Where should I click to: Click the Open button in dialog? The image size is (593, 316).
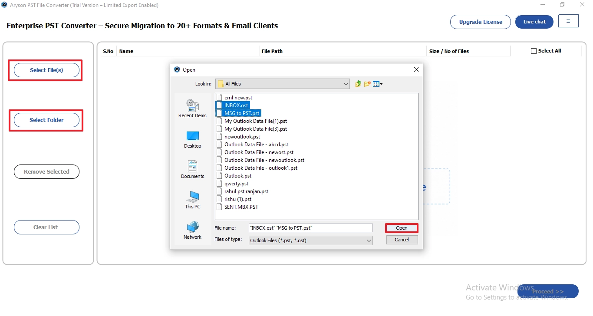402,228
